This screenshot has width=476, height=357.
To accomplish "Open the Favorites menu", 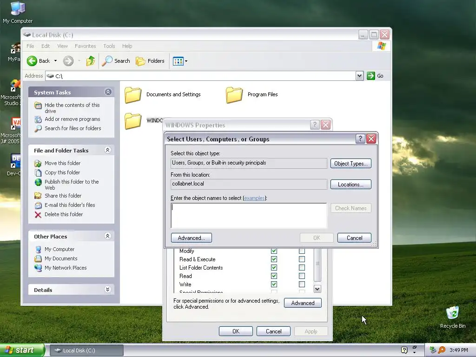I will tap(86, 46).
